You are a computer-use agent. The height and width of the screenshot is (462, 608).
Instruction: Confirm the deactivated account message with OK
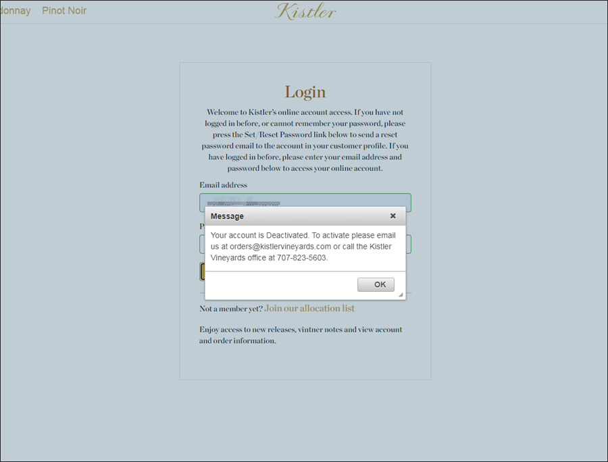tap(376, 284)
